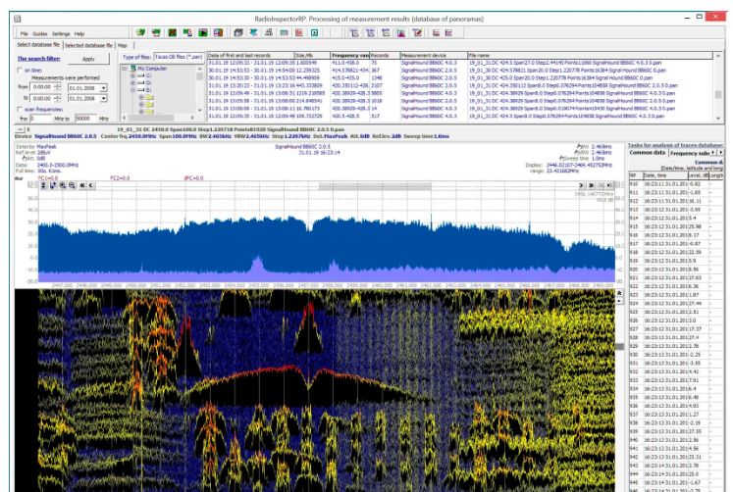733x492 pixels.
Task: Click the hierarchy structure toolbar icon
Action: [x=269, y=32]
